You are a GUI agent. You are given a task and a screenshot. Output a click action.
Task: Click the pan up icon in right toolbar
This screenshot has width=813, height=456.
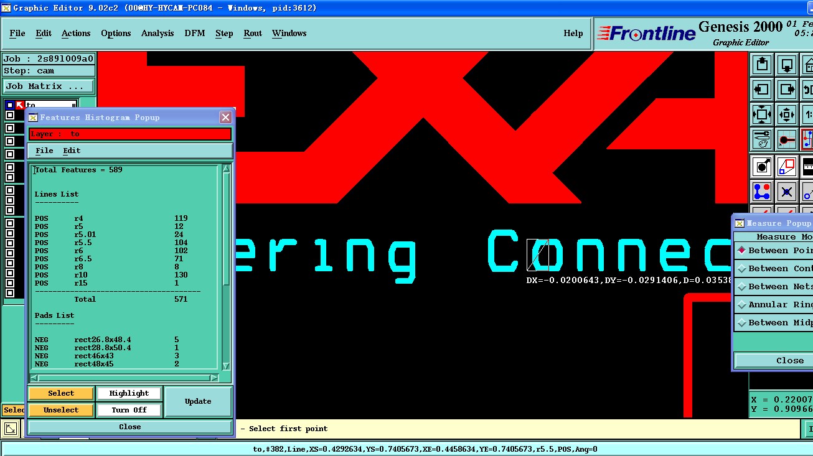762,64
